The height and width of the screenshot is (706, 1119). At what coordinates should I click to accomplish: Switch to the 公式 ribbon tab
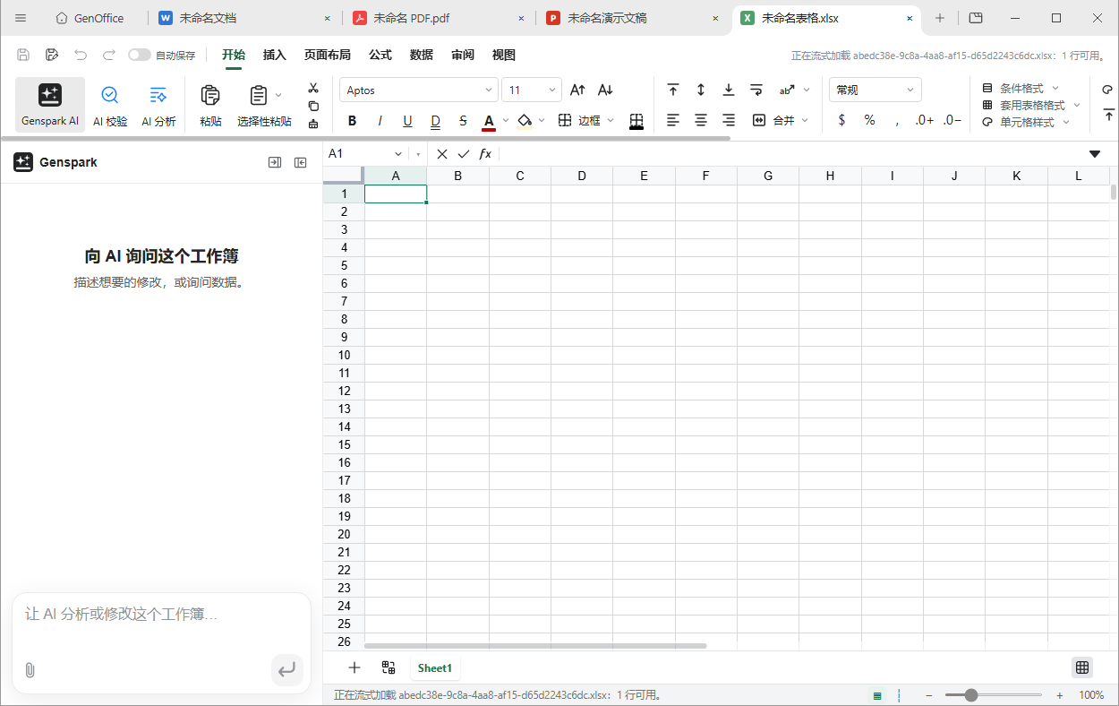pyautogui.click(x=380, y=55)
